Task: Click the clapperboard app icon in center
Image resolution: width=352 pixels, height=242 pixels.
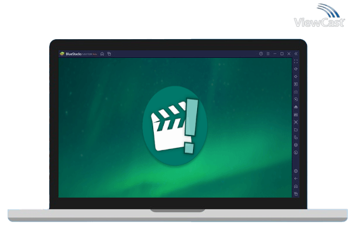Action: click(x=175, y=126)
